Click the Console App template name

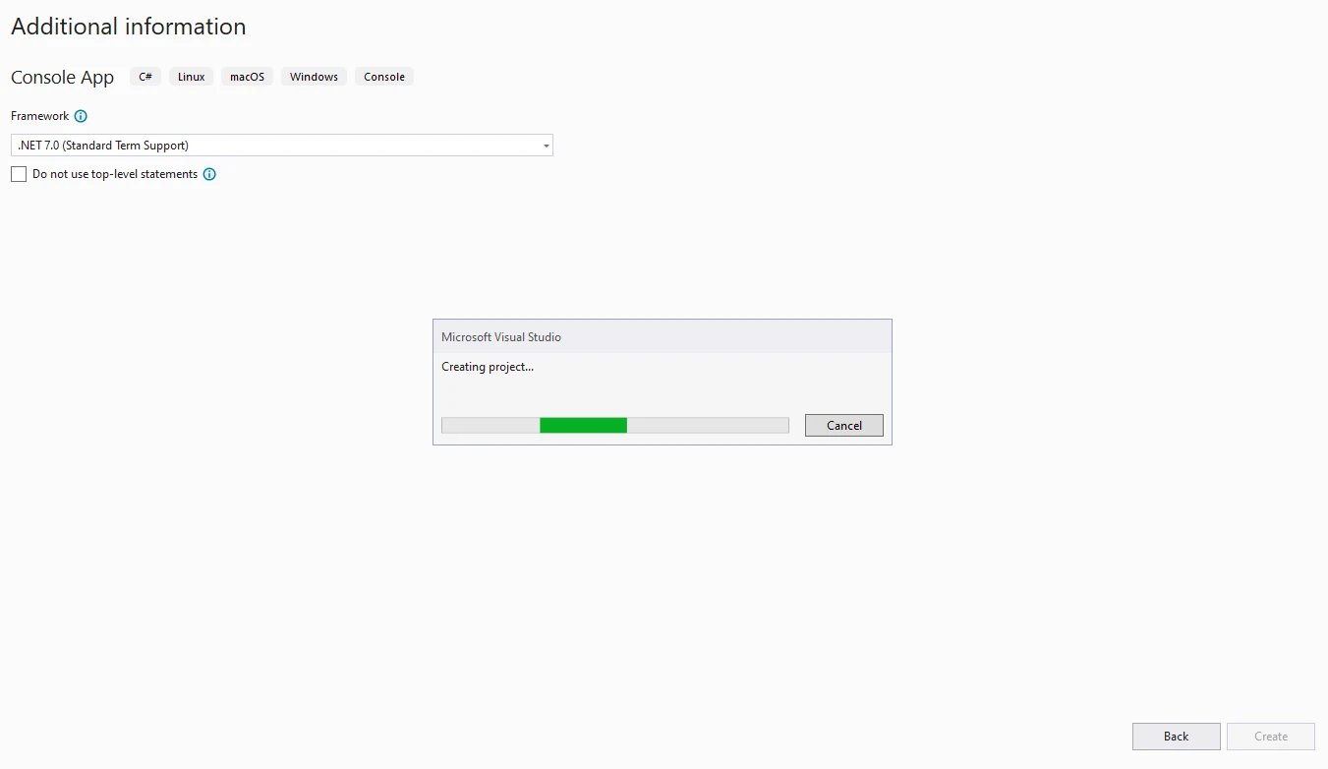coord(63,78)
